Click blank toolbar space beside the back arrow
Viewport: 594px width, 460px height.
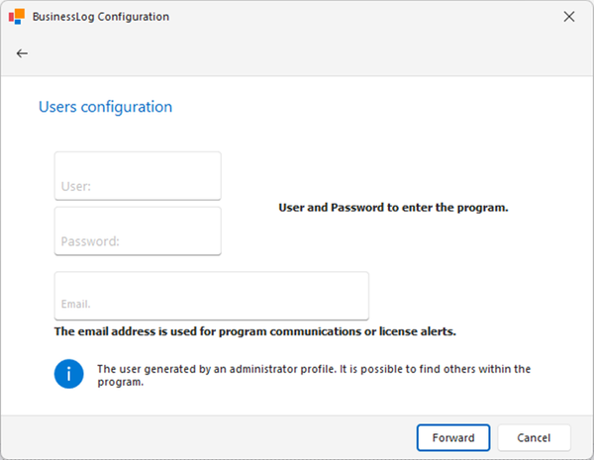(297, 53)
